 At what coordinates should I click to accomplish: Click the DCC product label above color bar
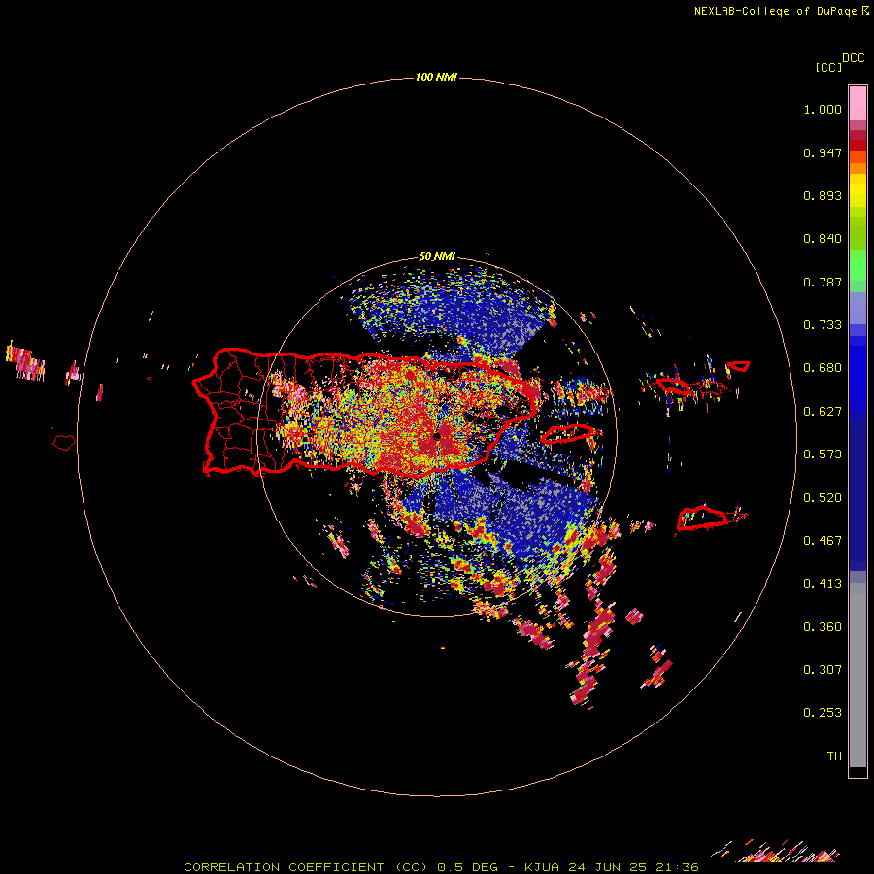(854, 58)
